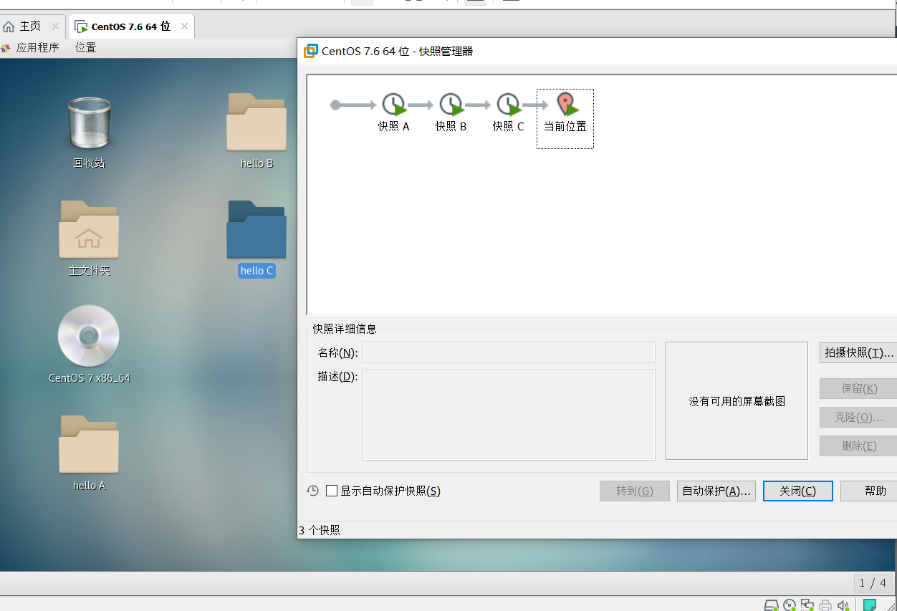Select the hello C folder icon
The height and width of the screenshot is (611, 897).
pyautogui.click(x=256, y=229)
